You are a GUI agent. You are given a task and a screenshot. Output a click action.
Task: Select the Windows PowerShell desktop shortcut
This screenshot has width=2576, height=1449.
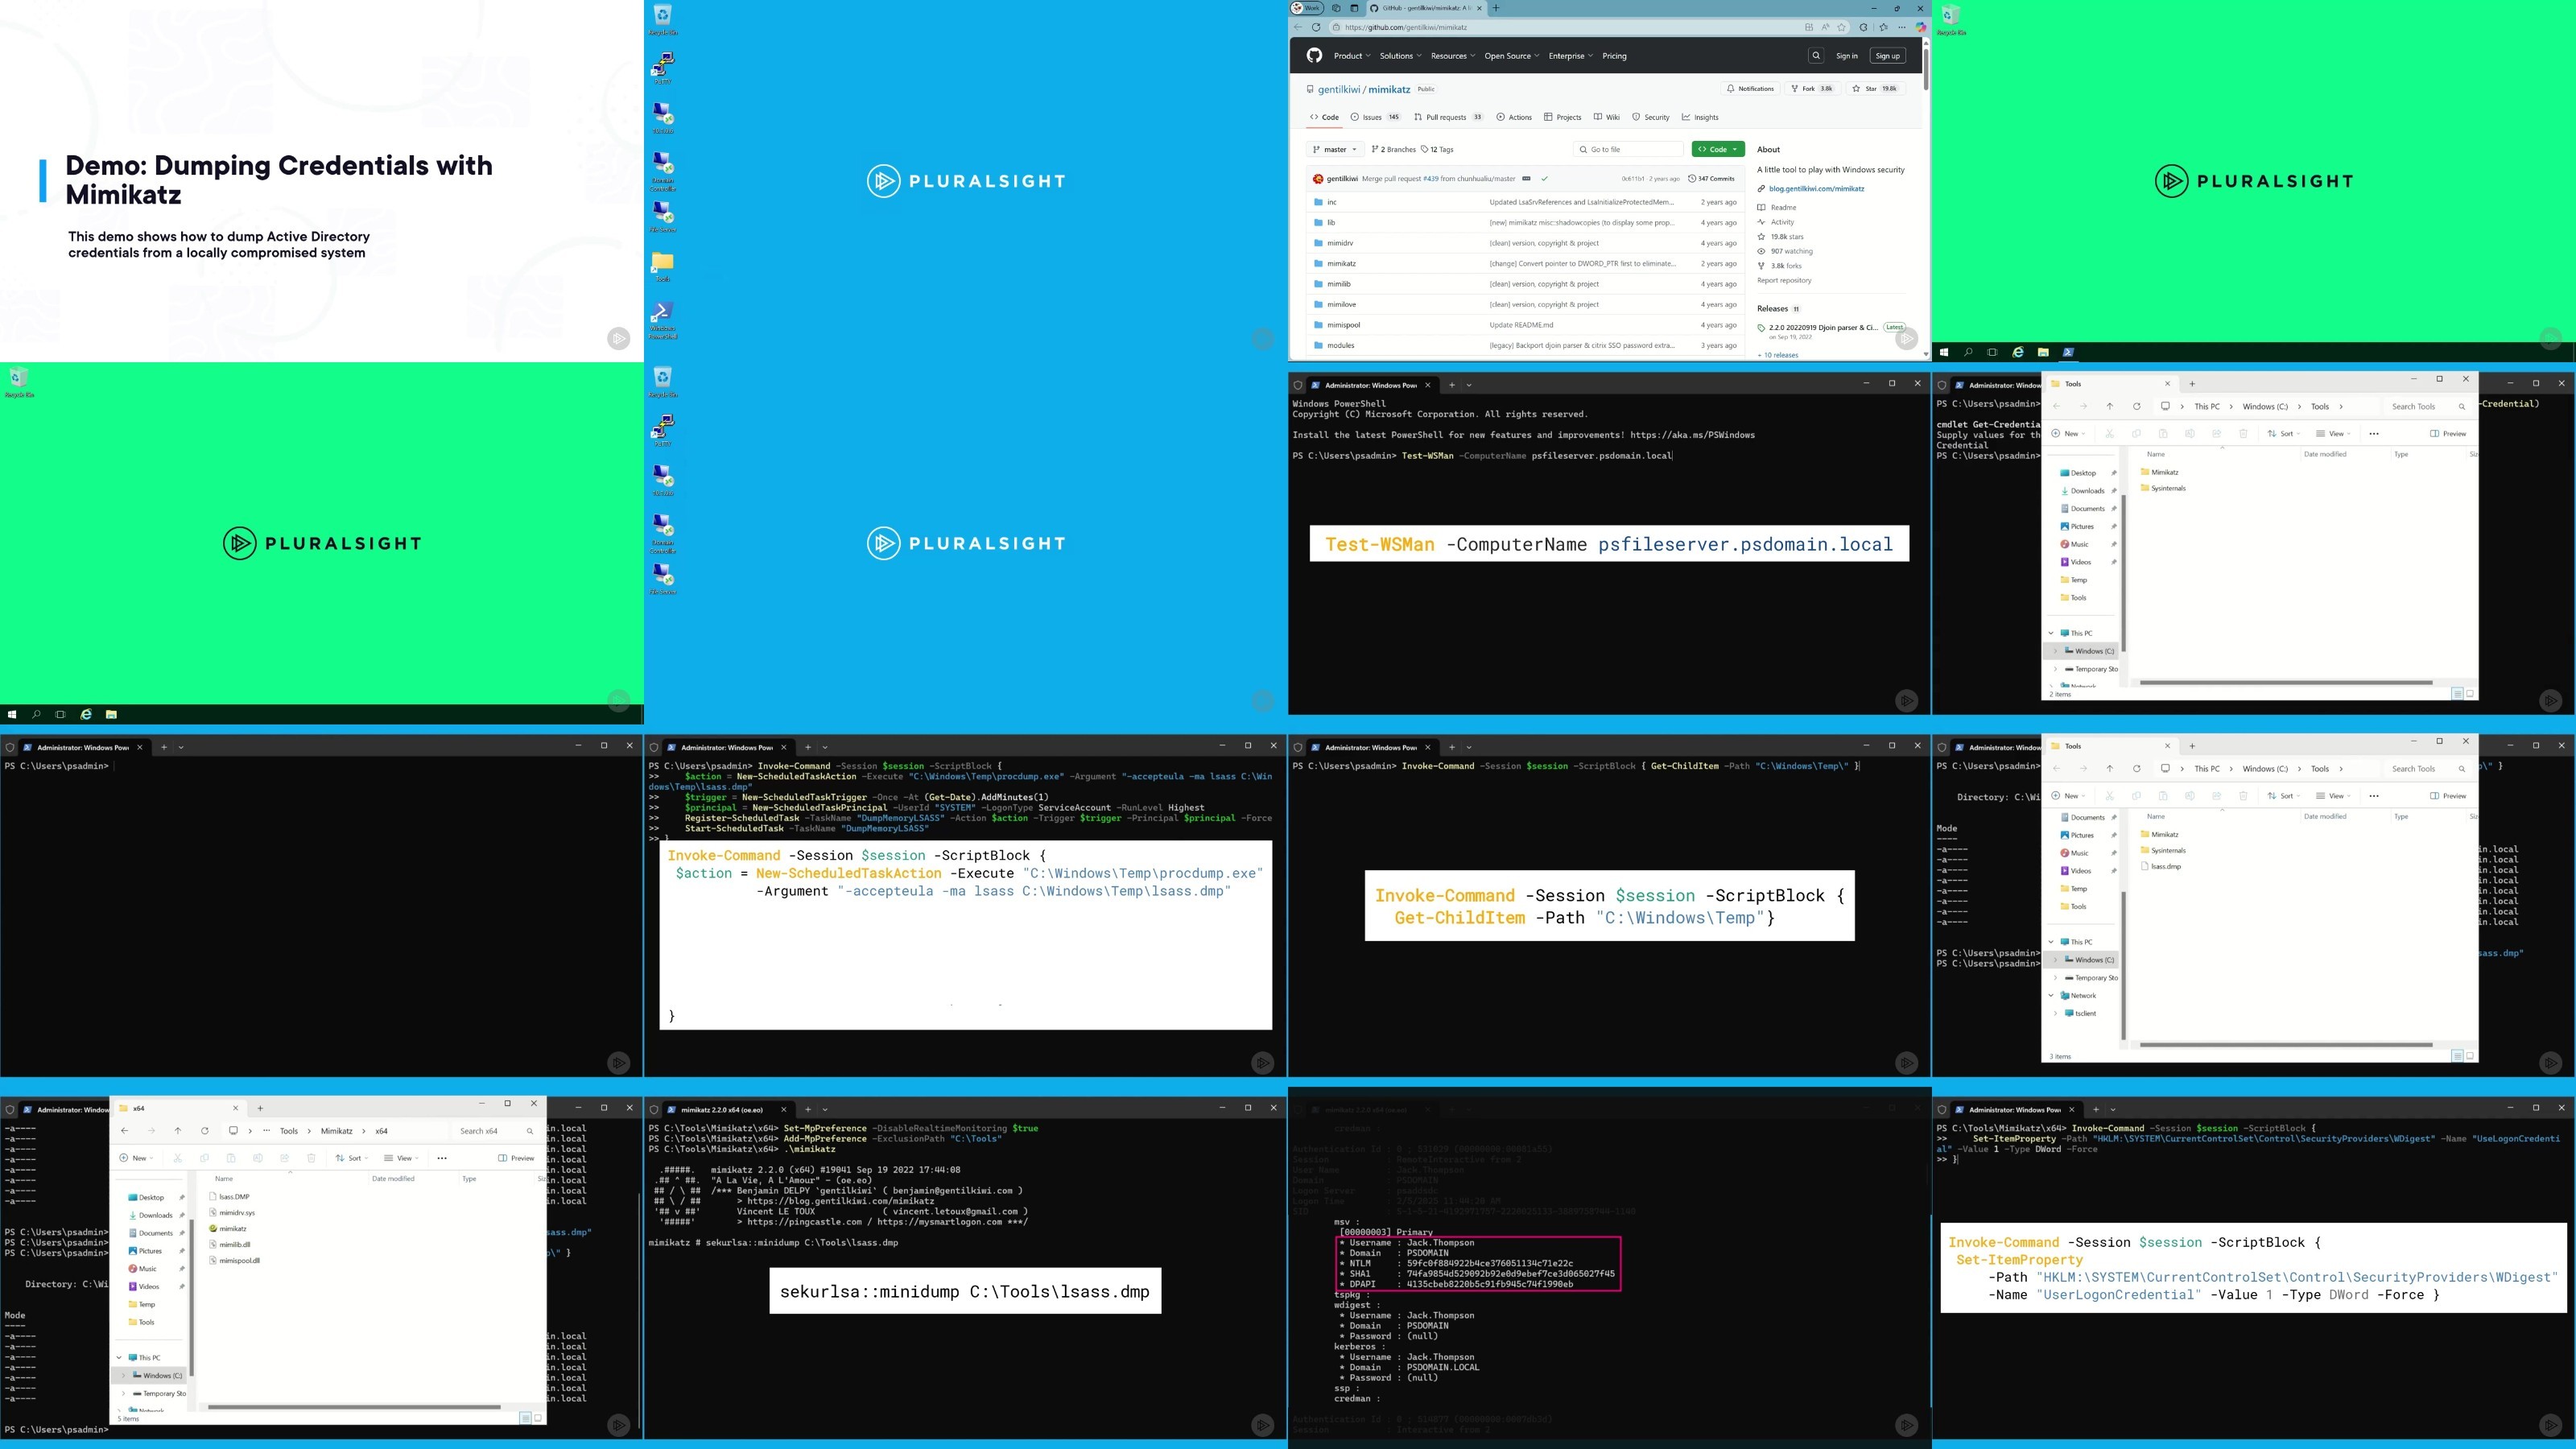(662, 319)
